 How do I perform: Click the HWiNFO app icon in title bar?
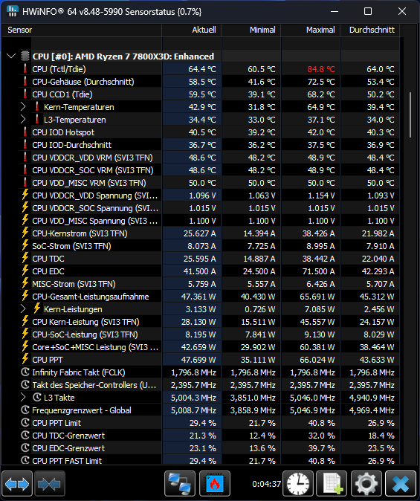tap(13, 11)
